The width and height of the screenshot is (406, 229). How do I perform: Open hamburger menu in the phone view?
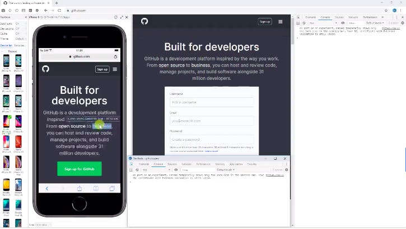(115, 69)
